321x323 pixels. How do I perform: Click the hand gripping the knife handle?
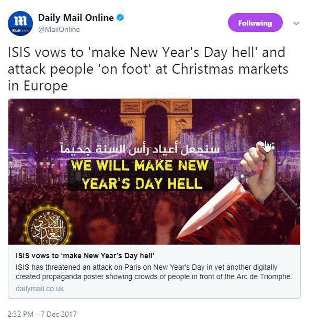259,166
